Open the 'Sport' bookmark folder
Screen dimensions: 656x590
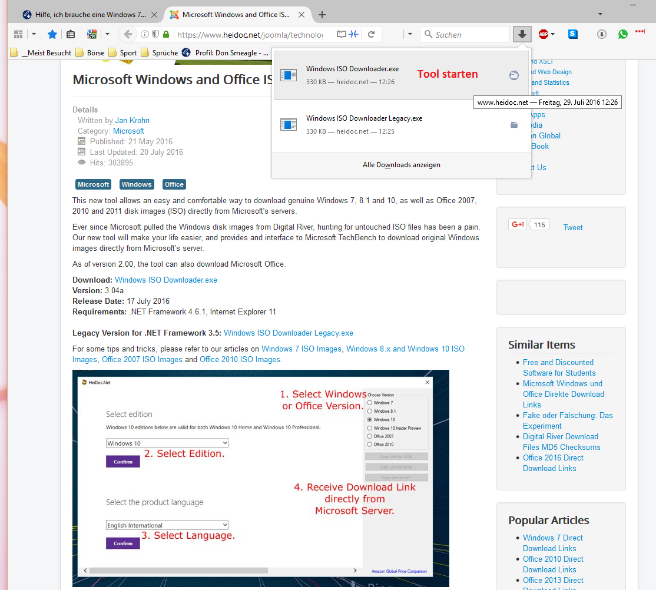(x=122, y=53)
